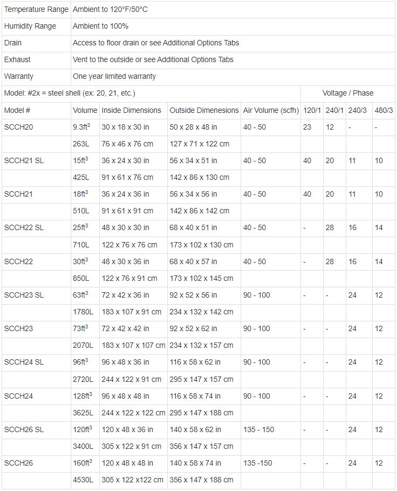Click the Air Volume (scfh) header
Image resolution: width=397 pixels, height=491 pixels.
271,110
